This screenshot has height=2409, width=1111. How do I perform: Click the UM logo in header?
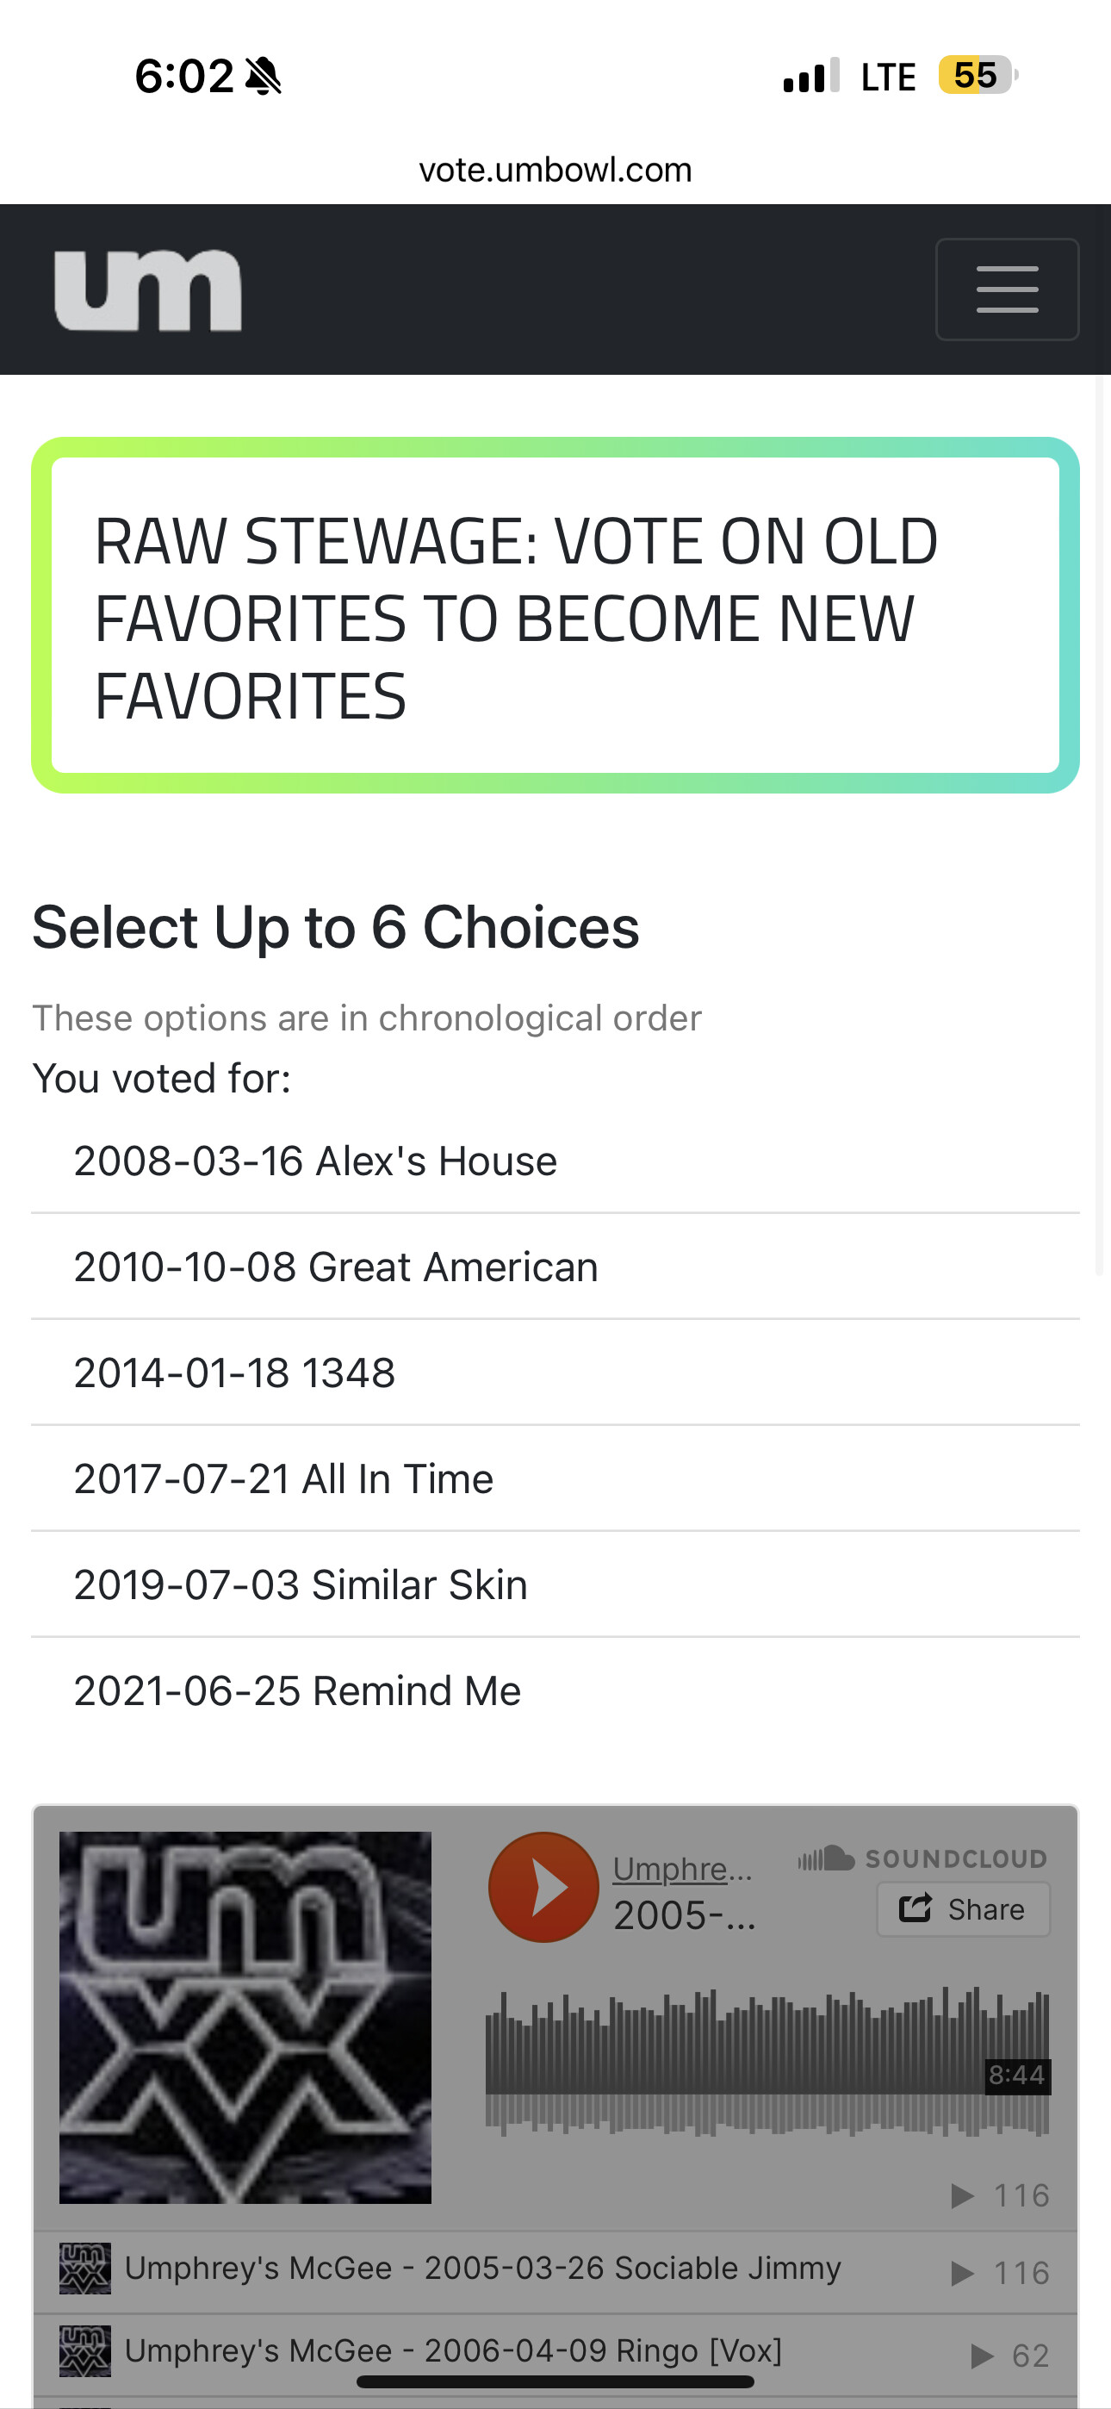click(148, 289)
